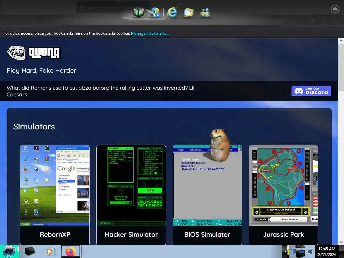Click the Hacker Simulator card title

(131, 234)
